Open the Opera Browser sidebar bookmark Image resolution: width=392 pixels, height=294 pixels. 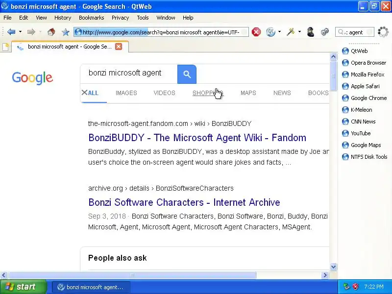pyautogui.click(x=364, y=63)
